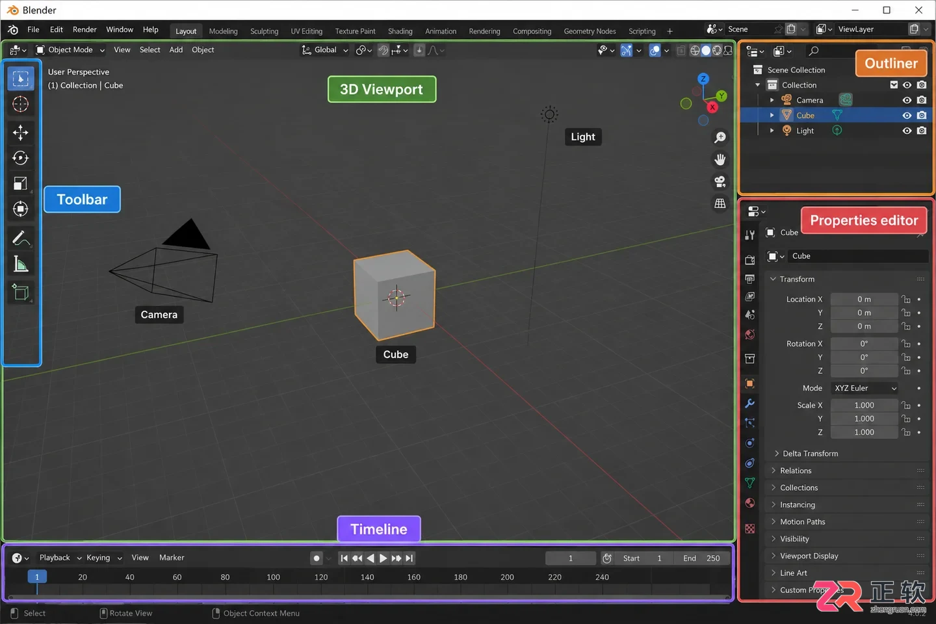Play animation forward in timeline
936x624 pixels.
pyautogui.click(x=383, y=558)
